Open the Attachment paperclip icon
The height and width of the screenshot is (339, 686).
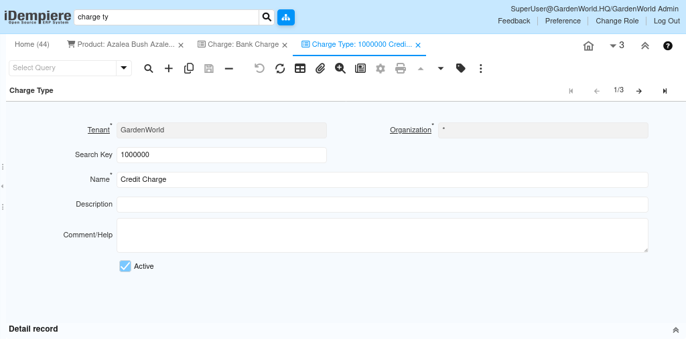pyautogui.click(x=320, y=68)
